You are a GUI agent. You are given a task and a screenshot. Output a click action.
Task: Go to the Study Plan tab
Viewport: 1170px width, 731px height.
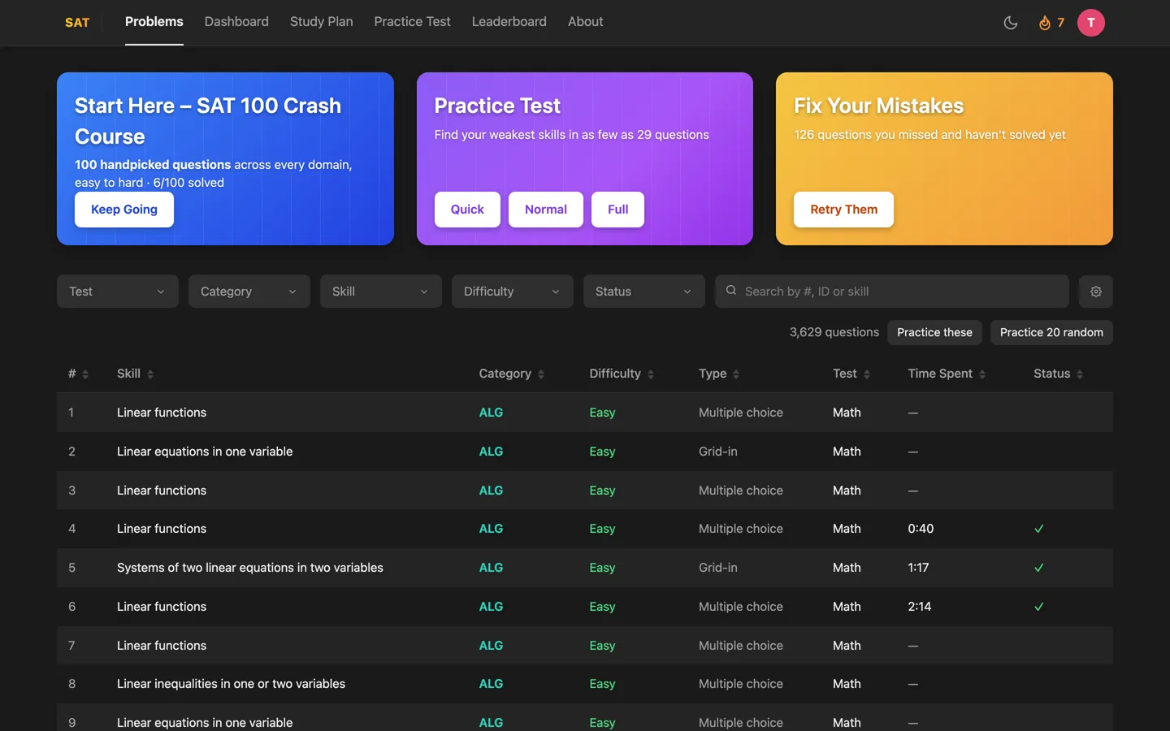point(322,22)
